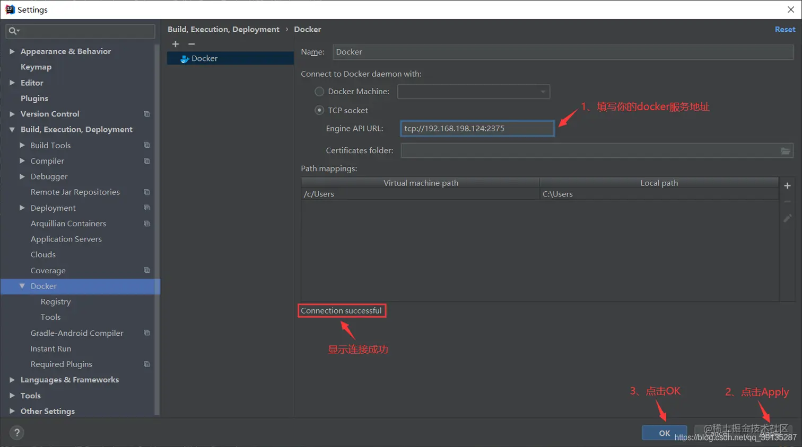The image size is (802, 447).
Task: Select the TCP socket radio button
Action: (319, 110)
